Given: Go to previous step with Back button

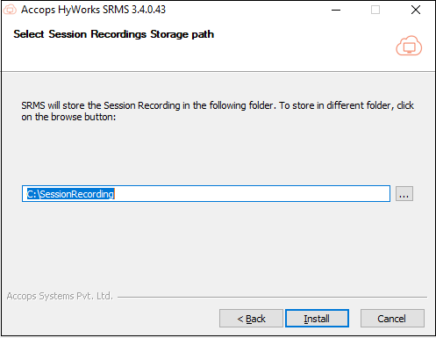Looking at the screenshot, I should pyautogui.click(x=251, y=319).
